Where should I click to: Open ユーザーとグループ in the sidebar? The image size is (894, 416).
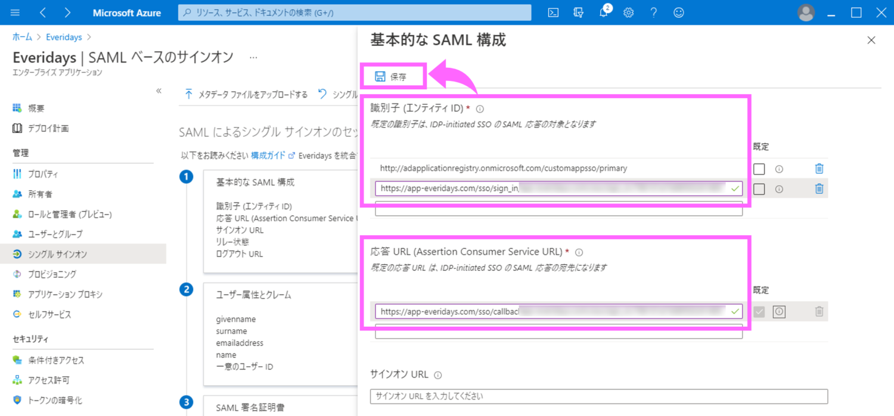55,234
